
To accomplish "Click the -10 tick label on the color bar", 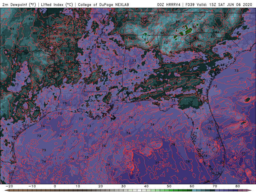I will coord(32,186).
